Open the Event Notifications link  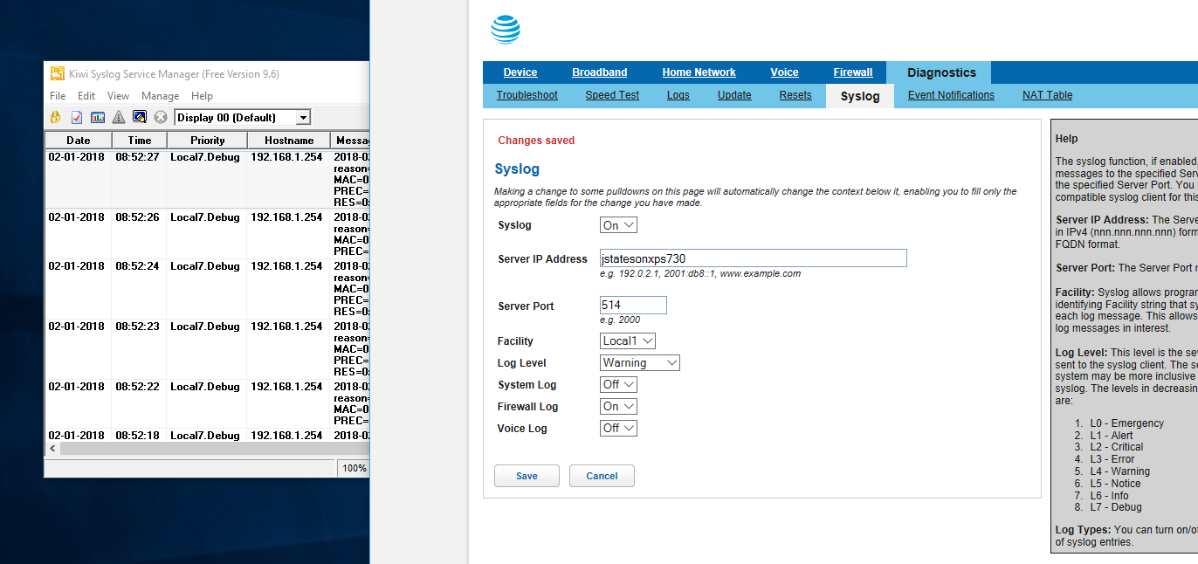click(x=950, y=94)
